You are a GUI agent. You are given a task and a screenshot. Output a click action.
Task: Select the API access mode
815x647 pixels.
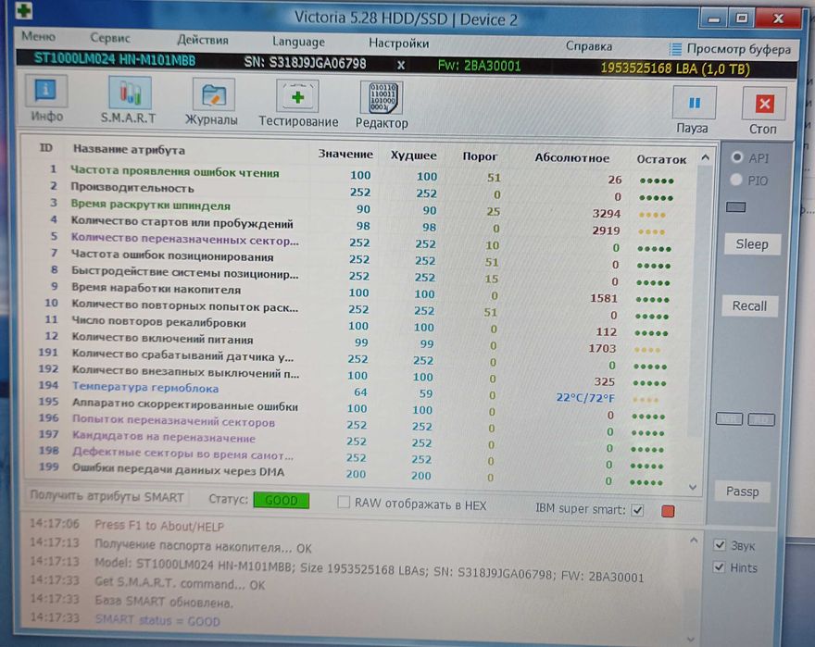coord(736,157)
